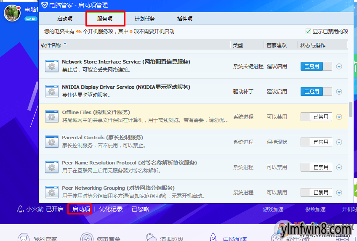Enable the Parental Controls service switch
The width and height of the screenshot is (357, 241).
(x=316, y=142)
